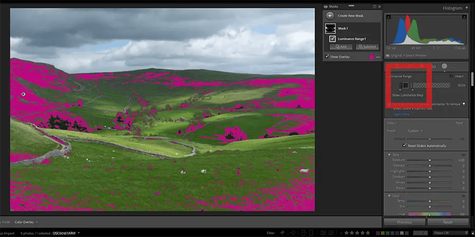Image resolution: width=475 pixels, height=237 pixels.
Task: Filter by flagged status flag icon
Action: click(x=282, y=233)
